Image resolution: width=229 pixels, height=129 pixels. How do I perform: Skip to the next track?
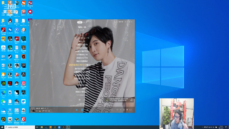click(87, 110)
